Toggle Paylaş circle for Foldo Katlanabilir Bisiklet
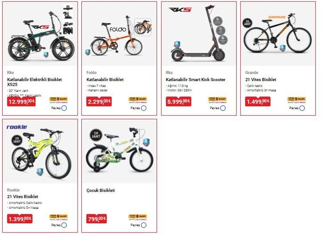 click(143, 108)
